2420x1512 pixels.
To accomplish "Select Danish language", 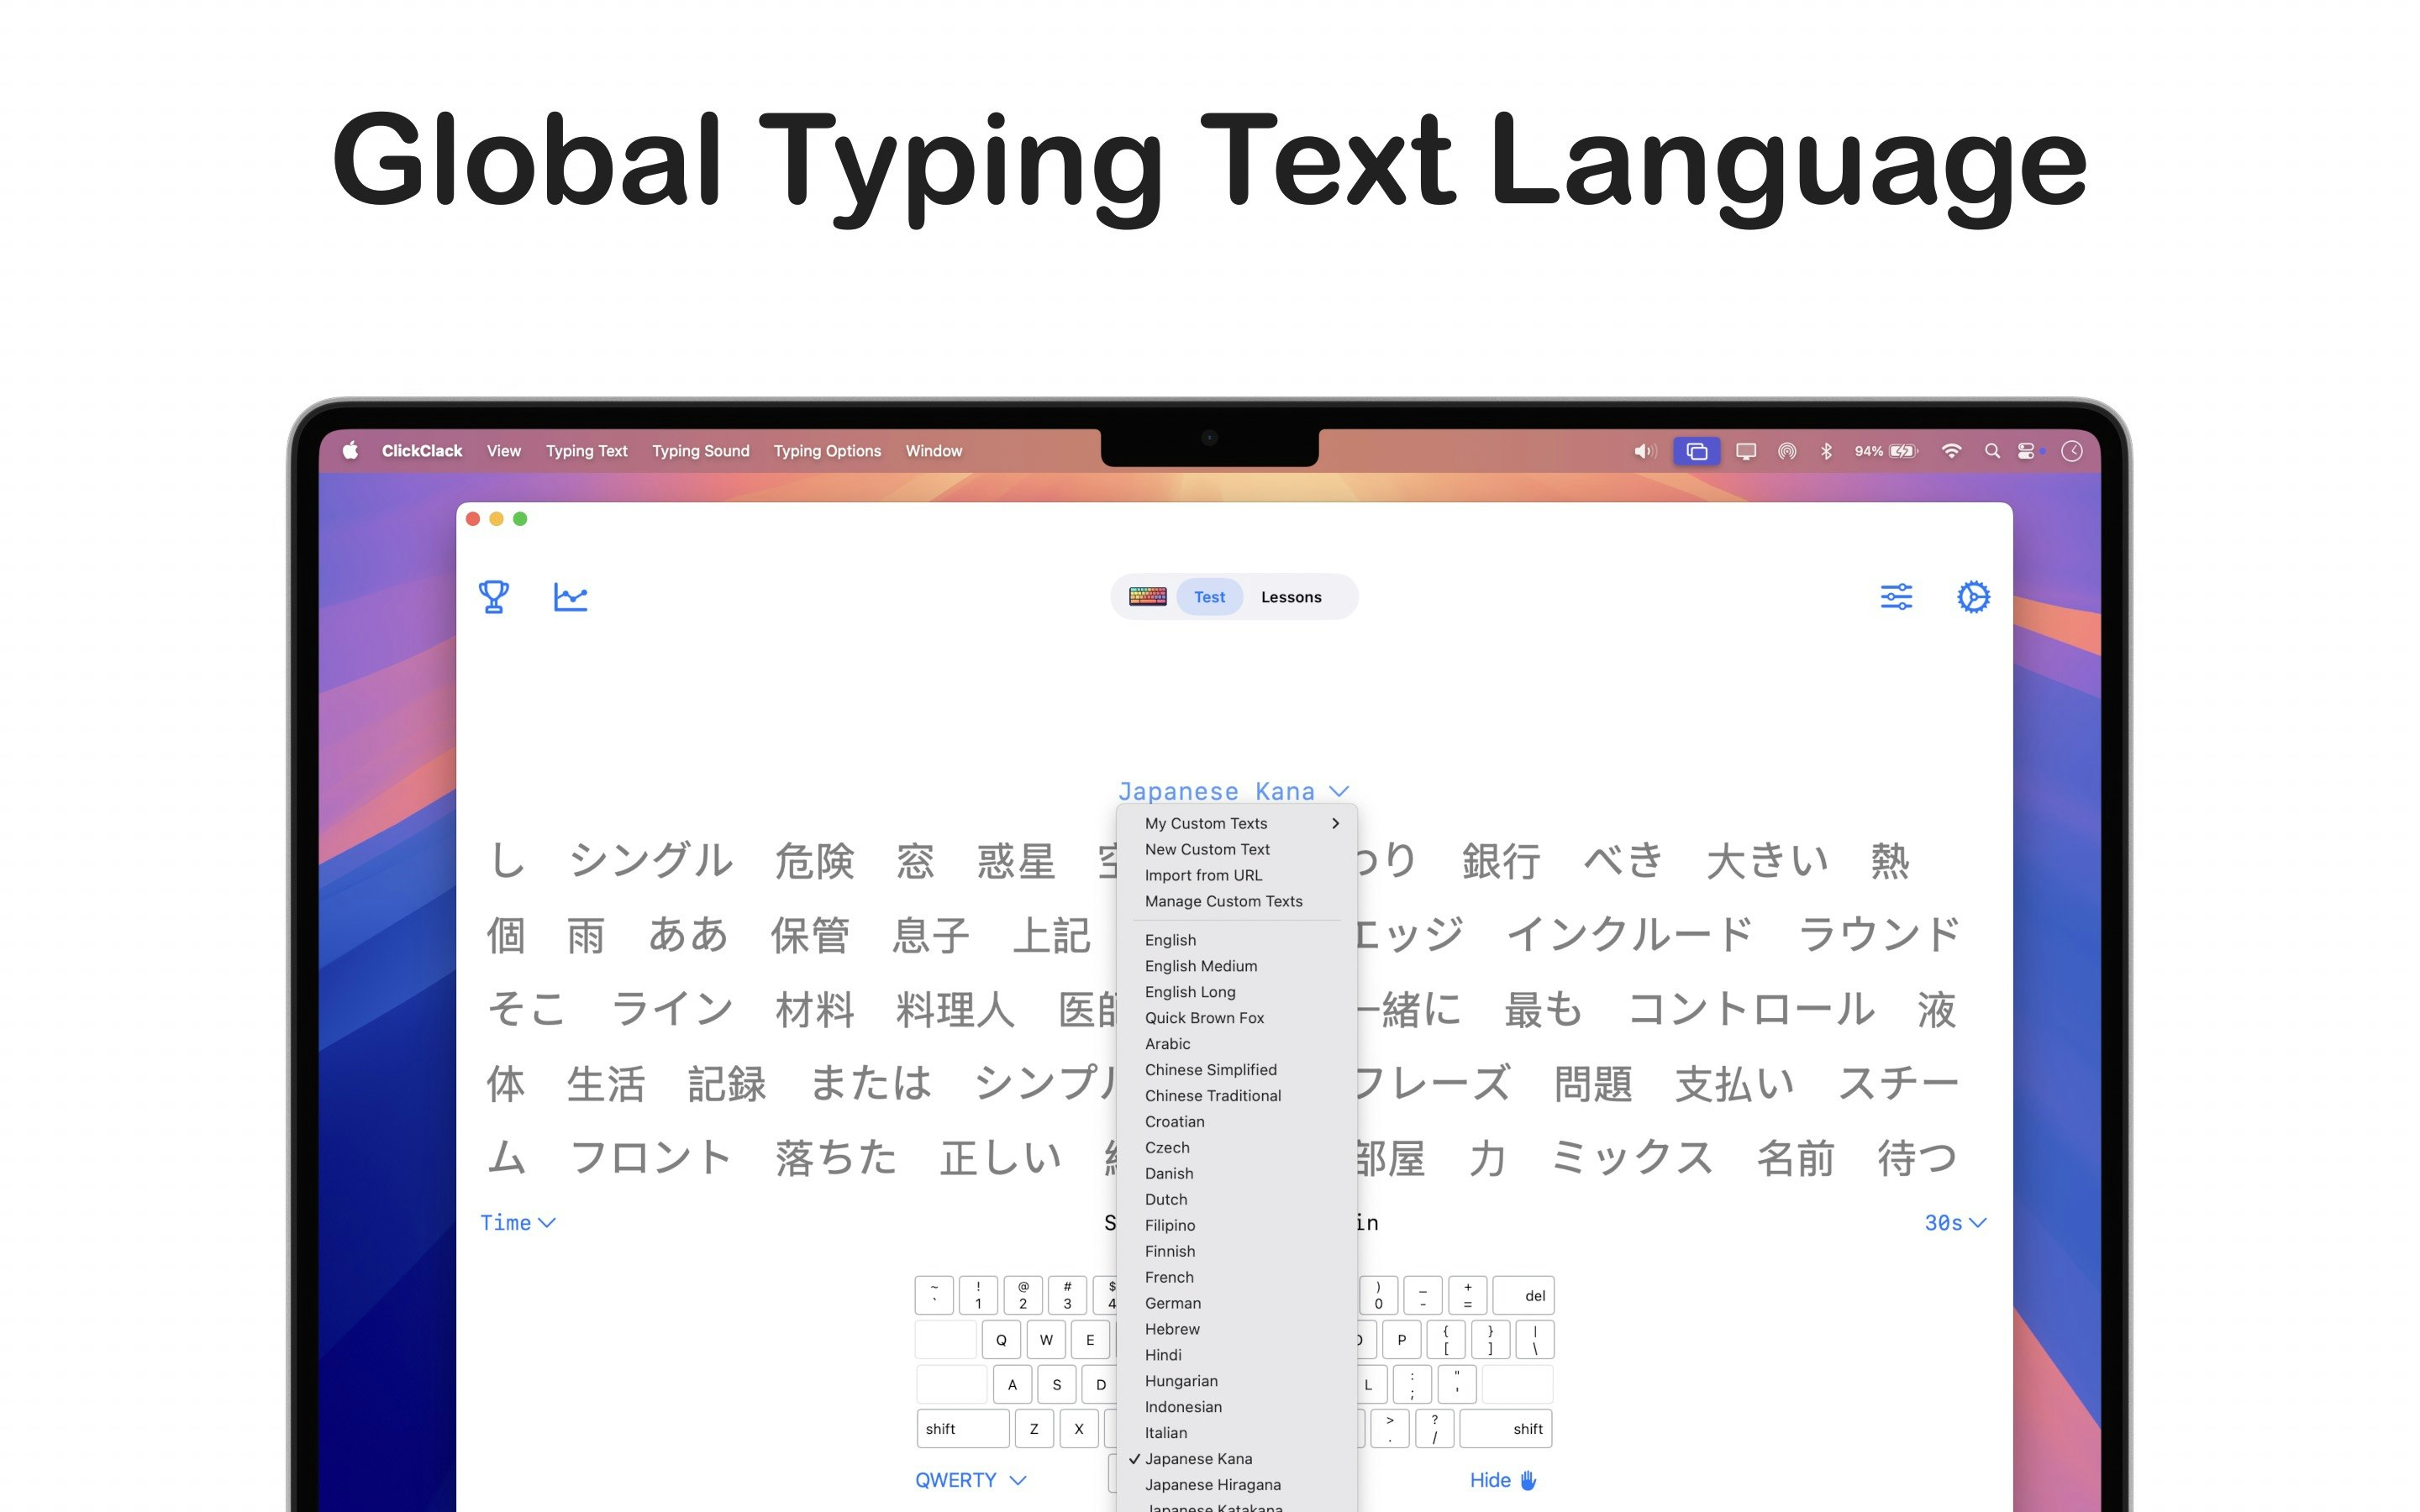I will coord(1237,1174).
